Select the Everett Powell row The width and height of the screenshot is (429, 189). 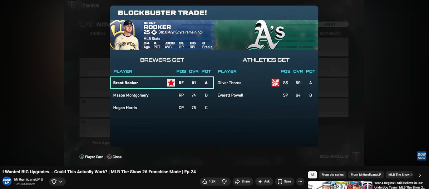[266, 95]
